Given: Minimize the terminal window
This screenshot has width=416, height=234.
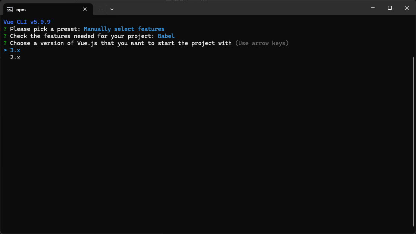Looking at the screenshot, I should [372, 8].
